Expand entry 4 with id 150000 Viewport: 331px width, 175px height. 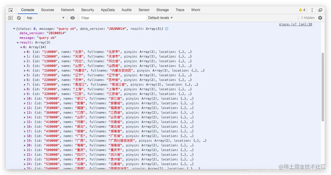[x=25, y=71]
